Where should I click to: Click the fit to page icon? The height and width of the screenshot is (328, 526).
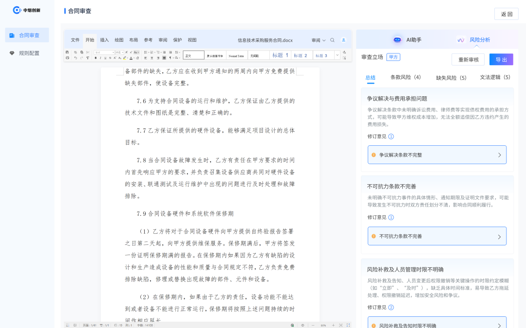click(x=341, y=325)
